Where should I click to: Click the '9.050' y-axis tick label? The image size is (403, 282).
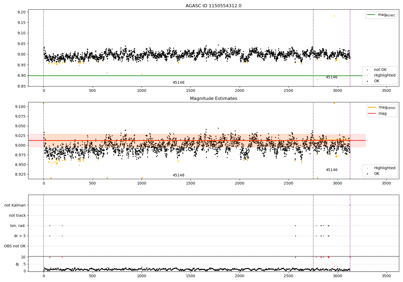20,126
